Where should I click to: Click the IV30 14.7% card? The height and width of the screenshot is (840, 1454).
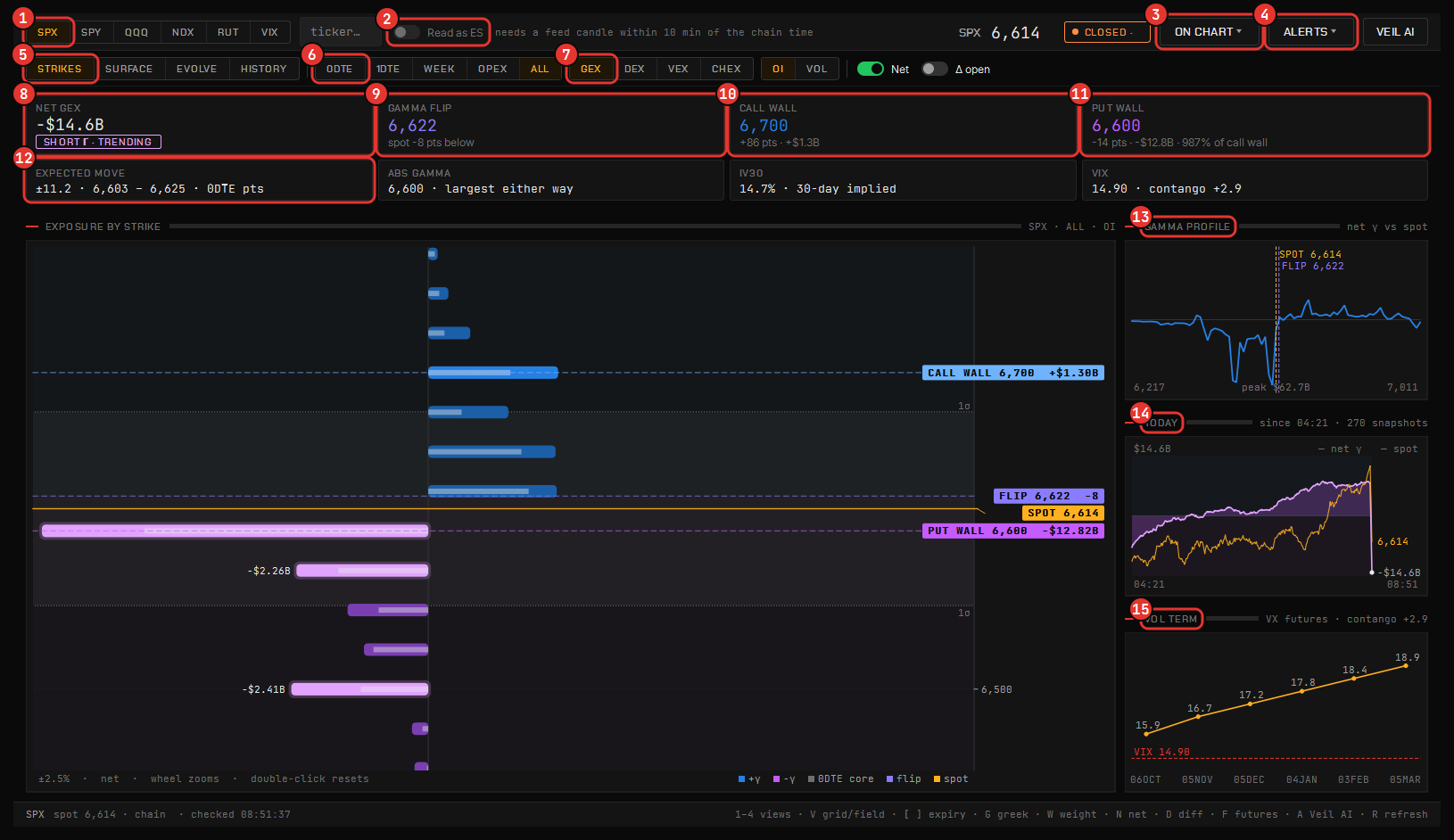pos(903,181)
